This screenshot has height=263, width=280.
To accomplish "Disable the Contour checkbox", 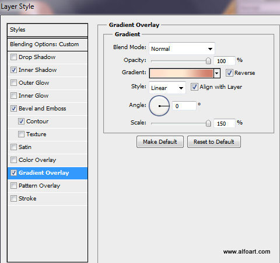I will coord(21,122).
